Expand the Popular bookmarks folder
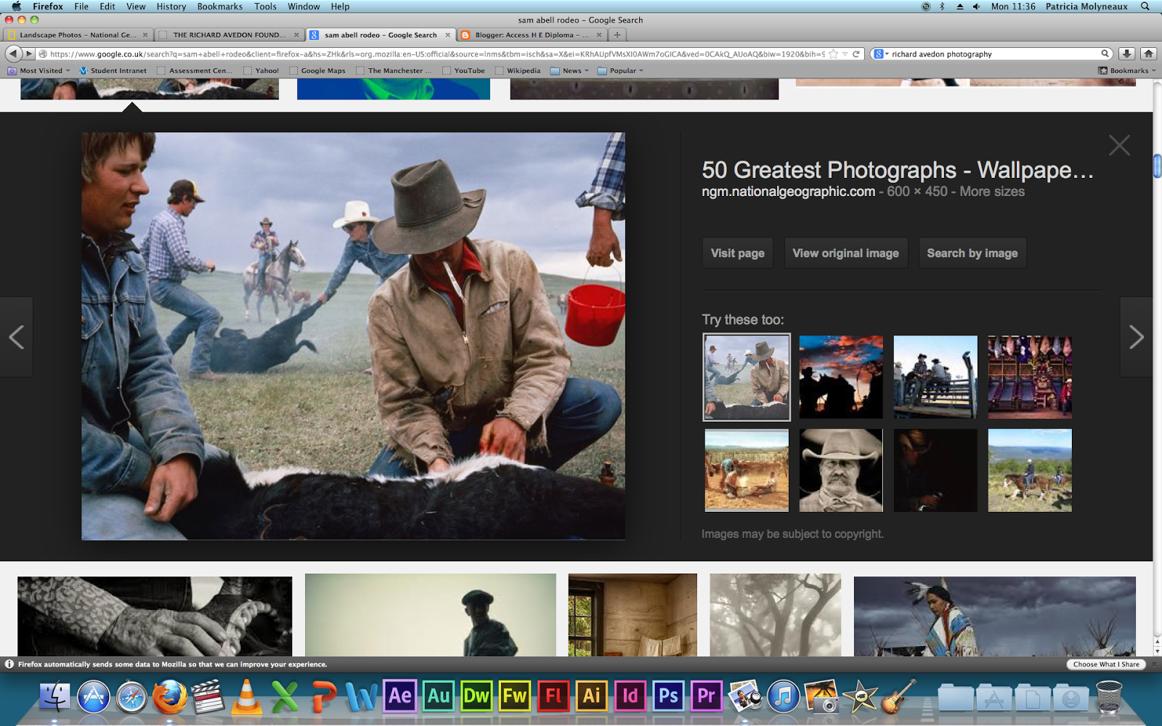Viewport: 1162px width, 726px height. (x=621, y=70)
